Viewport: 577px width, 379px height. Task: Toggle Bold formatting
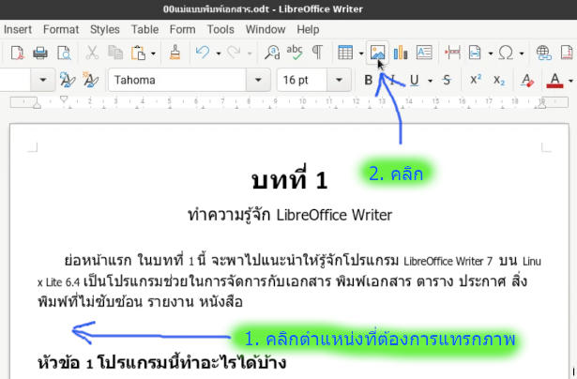[369, 80]
